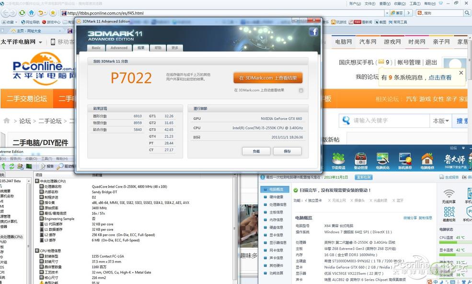This screenshot has height=284, width=472.
Task: Switch to the Basic tab in 3DMark
Action: click(96, 47)
